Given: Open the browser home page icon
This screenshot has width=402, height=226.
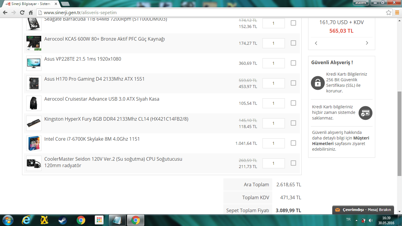Looking at the screenshot, I should pos(31,13).
